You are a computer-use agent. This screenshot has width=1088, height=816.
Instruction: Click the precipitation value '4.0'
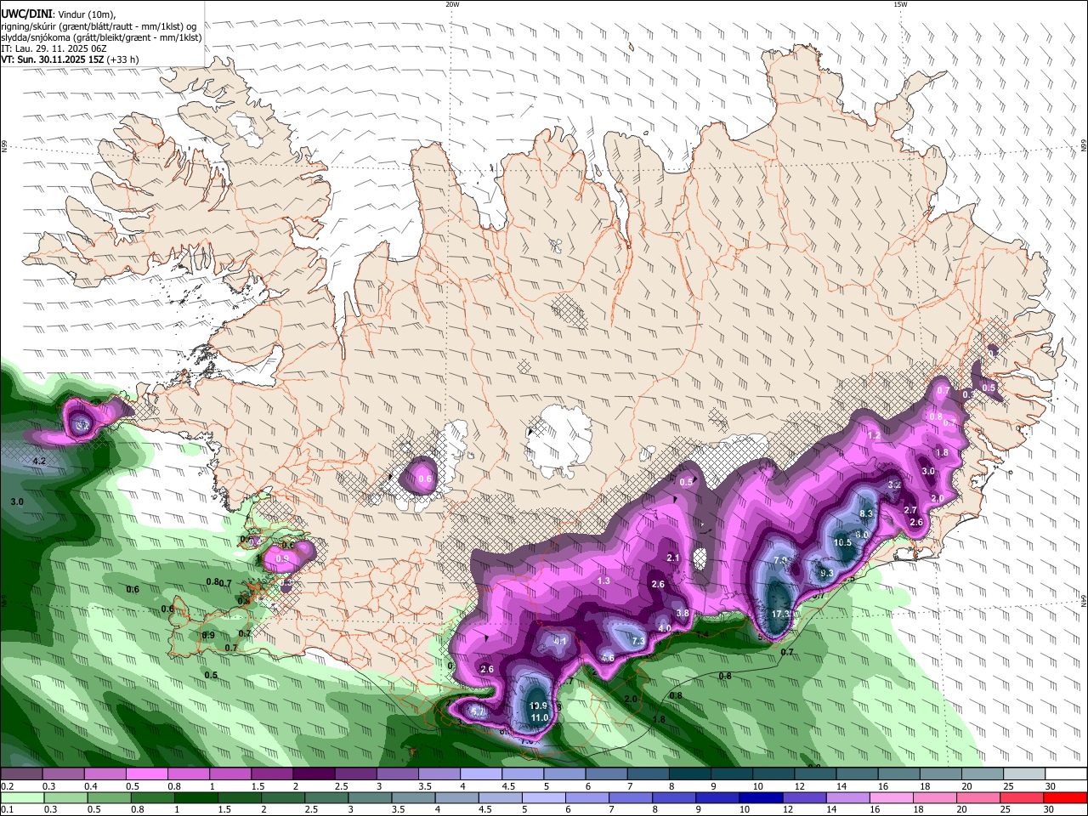pyautogui.click(x=665, y=629)
